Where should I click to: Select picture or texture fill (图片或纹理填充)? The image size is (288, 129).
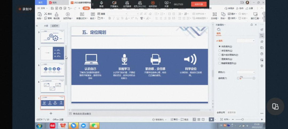pos(220,55)
